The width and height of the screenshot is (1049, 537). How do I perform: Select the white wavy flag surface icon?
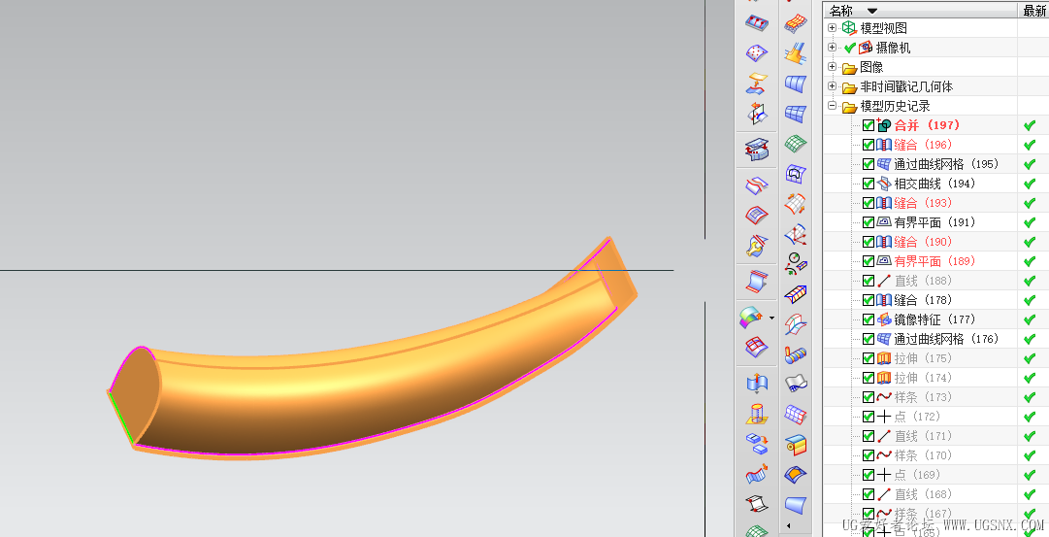point(795,384)
